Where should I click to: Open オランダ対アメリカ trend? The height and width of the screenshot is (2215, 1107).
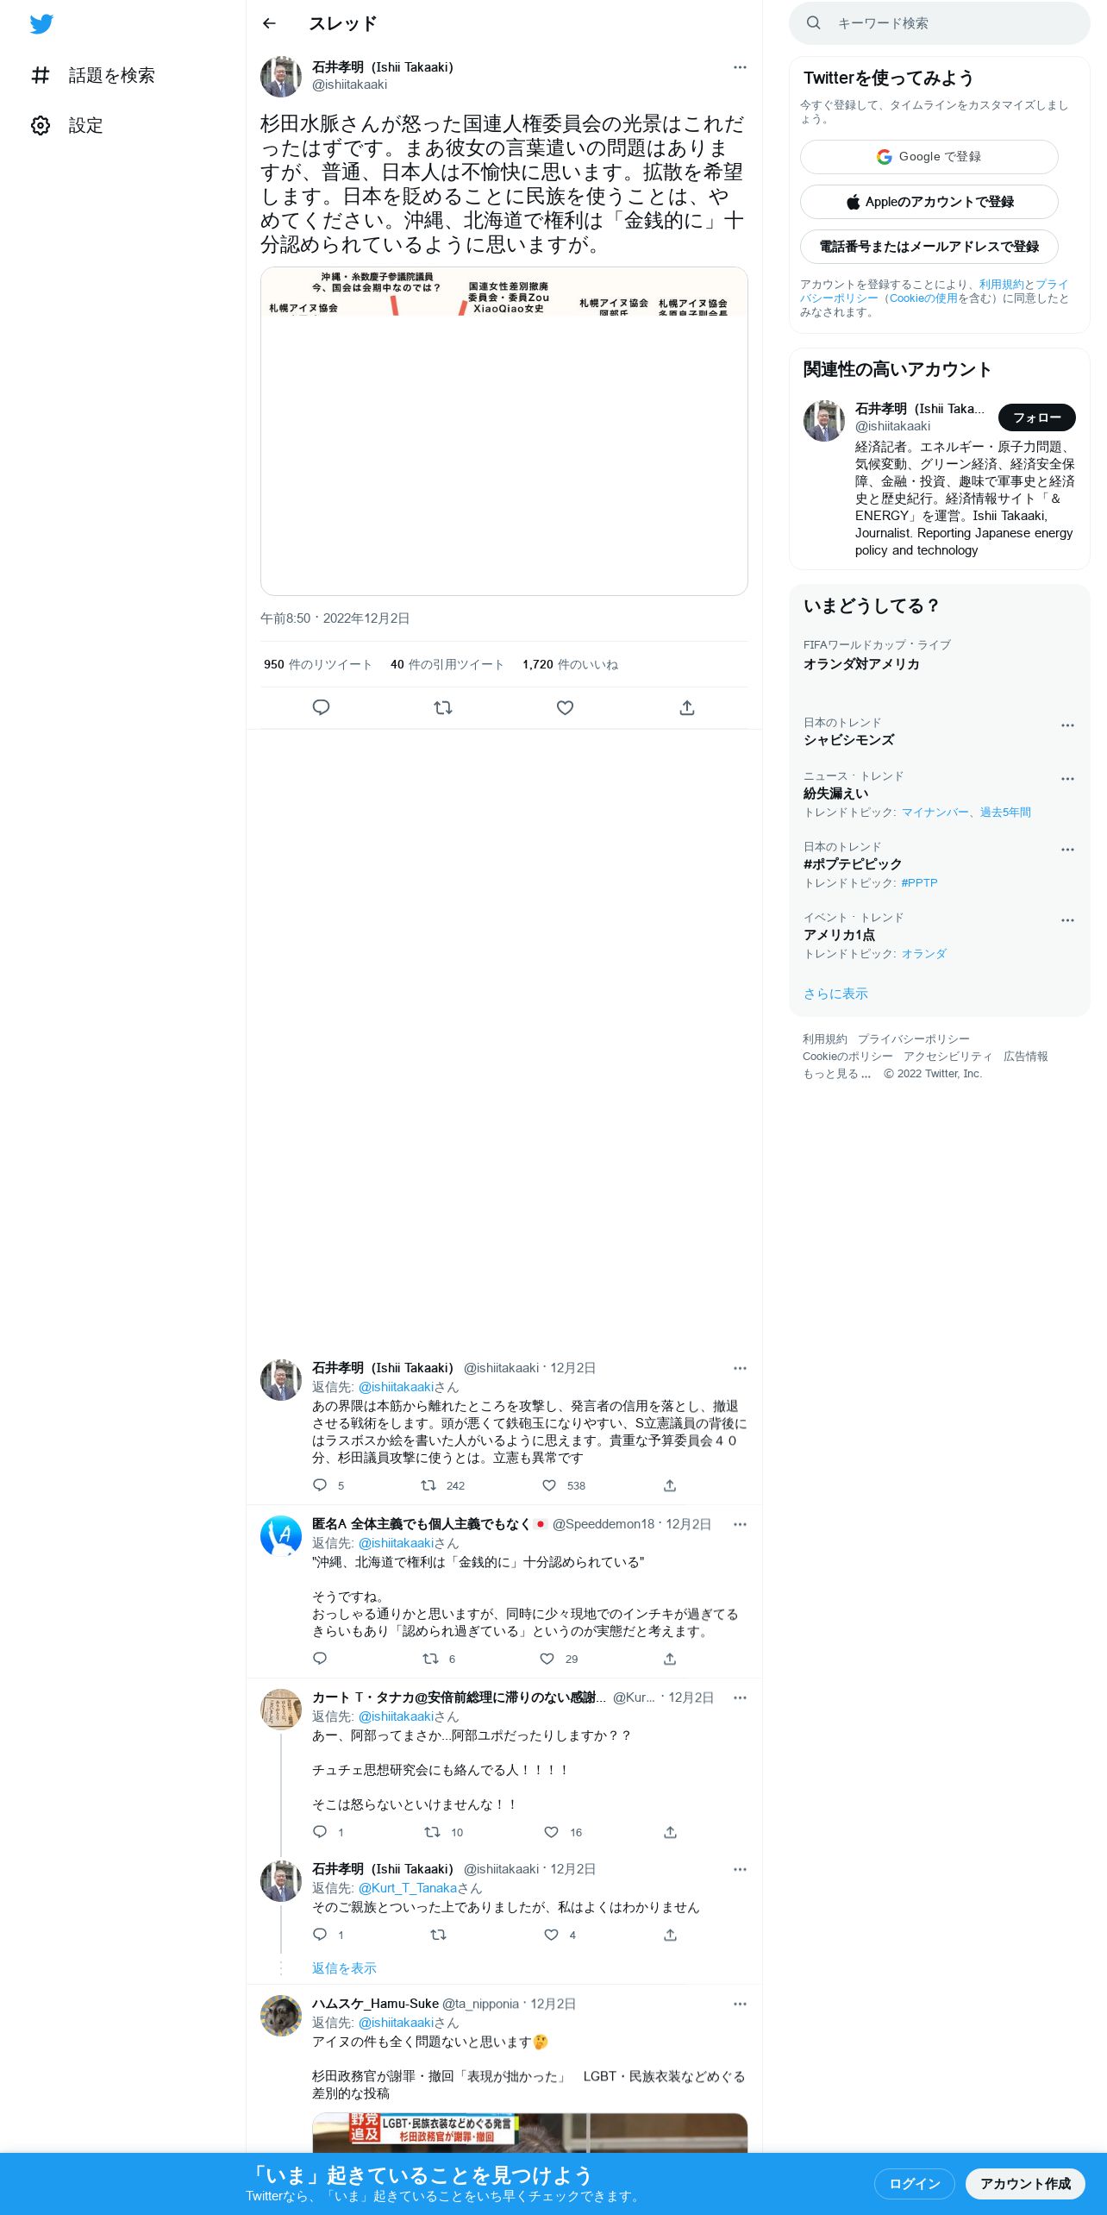[861, 664]
